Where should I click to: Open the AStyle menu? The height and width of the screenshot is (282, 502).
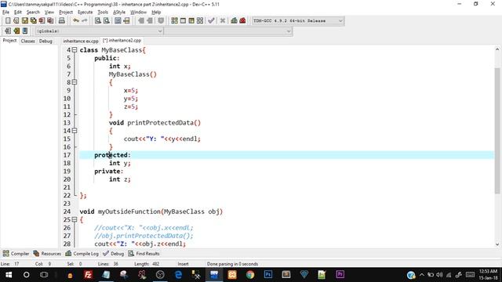119,13
